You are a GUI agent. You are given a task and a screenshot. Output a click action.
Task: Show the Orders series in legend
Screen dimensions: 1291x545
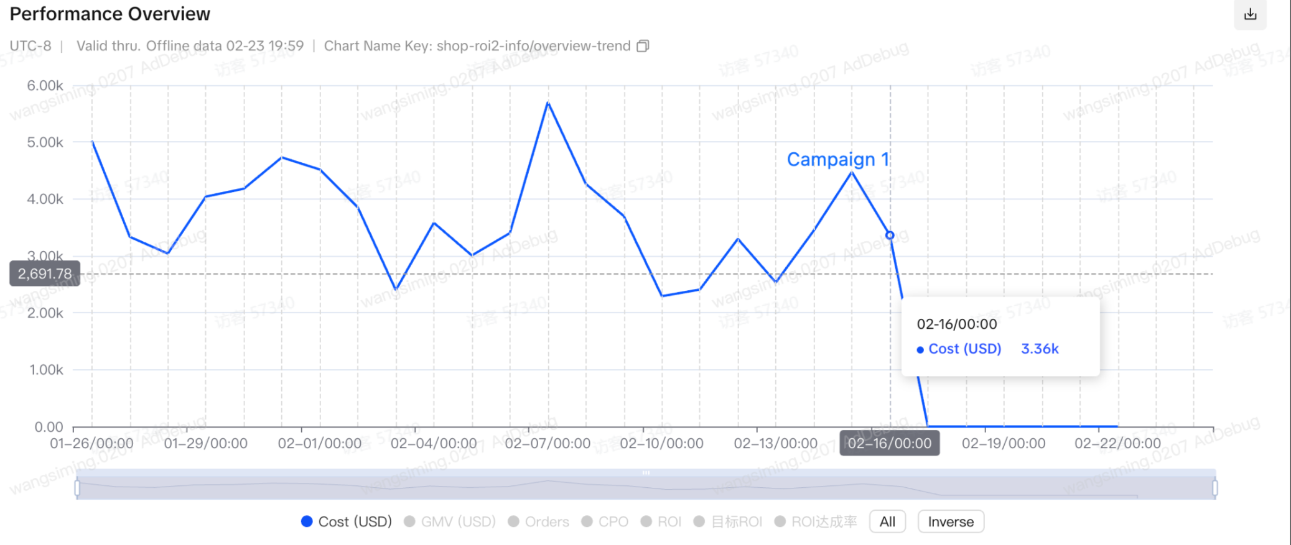coord(539,521)
